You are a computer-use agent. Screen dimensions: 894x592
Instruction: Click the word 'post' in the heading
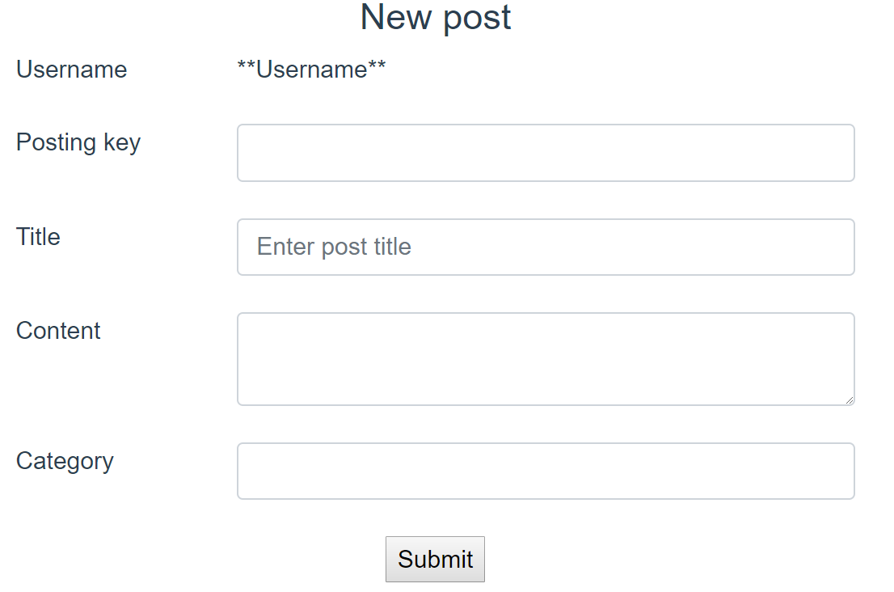[x=477, y=19]
